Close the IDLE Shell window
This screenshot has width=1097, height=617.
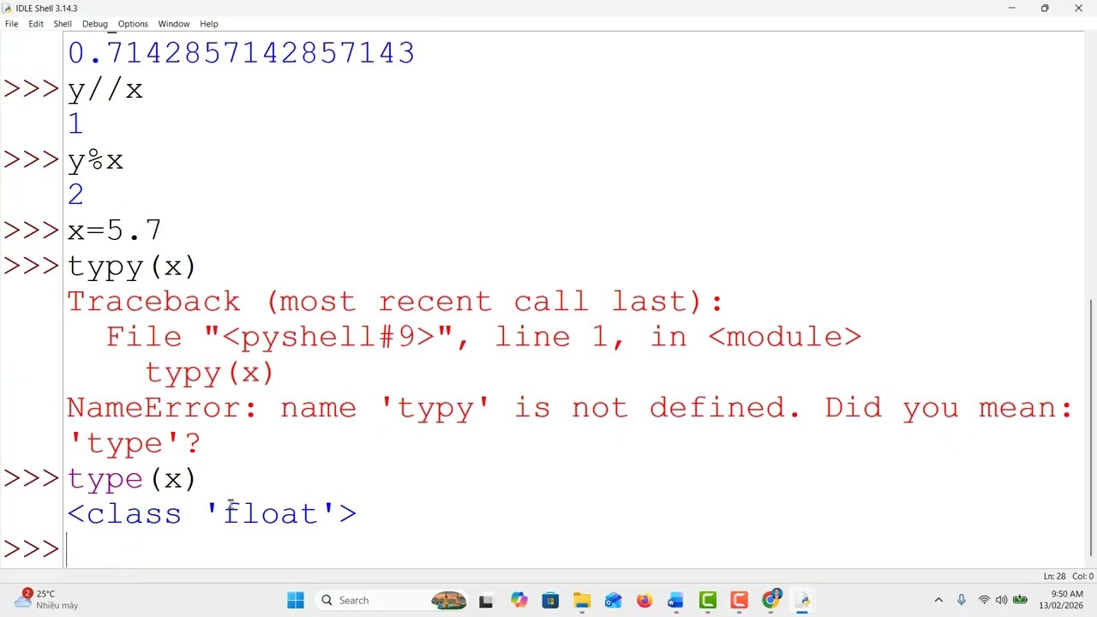(1078, 8)
